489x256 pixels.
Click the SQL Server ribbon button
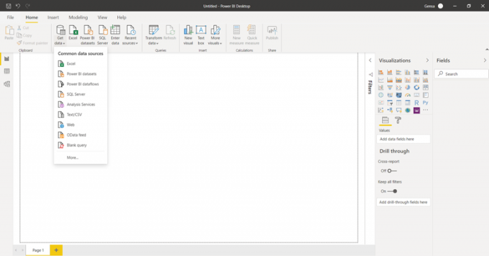[x=103, y=35]
